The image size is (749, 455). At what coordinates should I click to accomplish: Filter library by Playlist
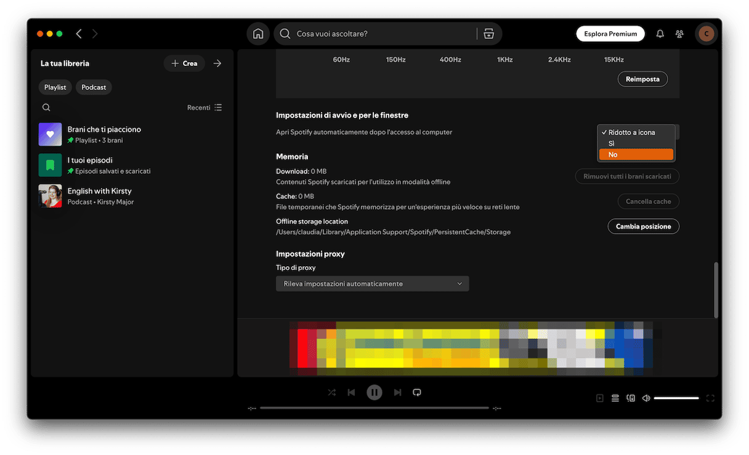tap(55, 87)
